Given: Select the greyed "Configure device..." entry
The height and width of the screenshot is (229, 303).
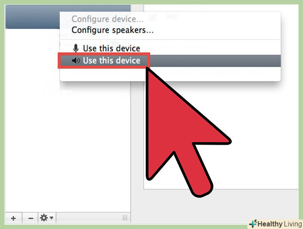Looking at the screenshot, I should click(x=108, y=19).
